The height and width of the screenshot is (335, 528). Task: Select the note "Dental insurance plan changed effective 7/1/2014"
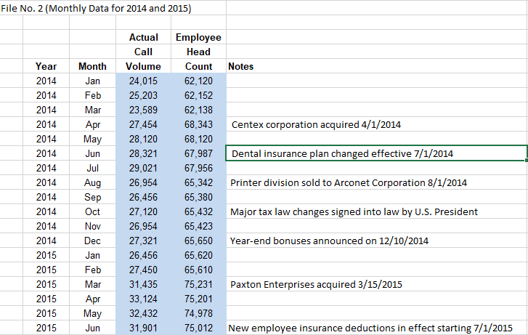pyautogui.click(x=377, y=153)
